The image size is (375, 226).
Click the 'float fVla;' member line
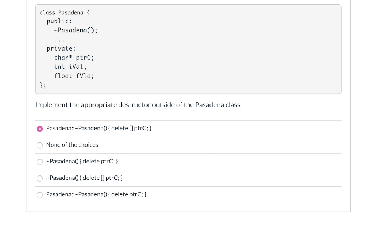click(74, 76)
